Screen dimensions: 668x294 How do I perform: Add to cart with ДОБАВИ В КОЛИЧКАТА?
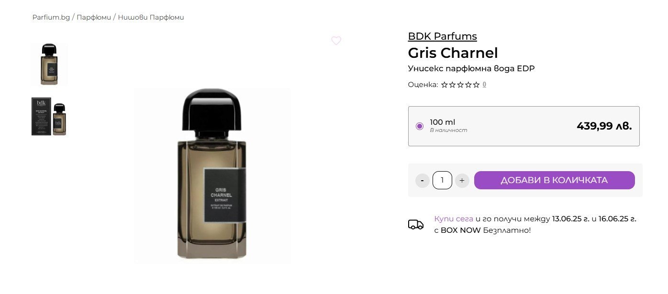[554, 180]
